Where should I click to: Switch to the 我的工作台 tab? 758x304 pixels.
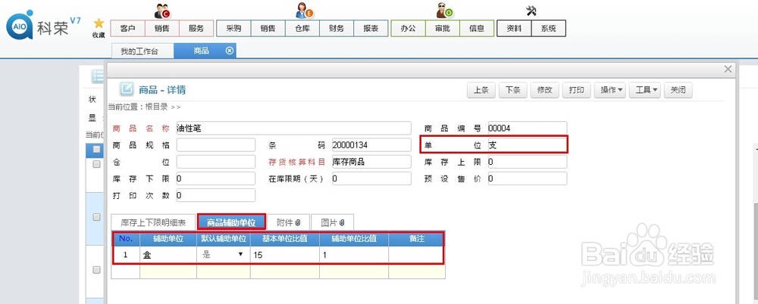pos(143,51)
